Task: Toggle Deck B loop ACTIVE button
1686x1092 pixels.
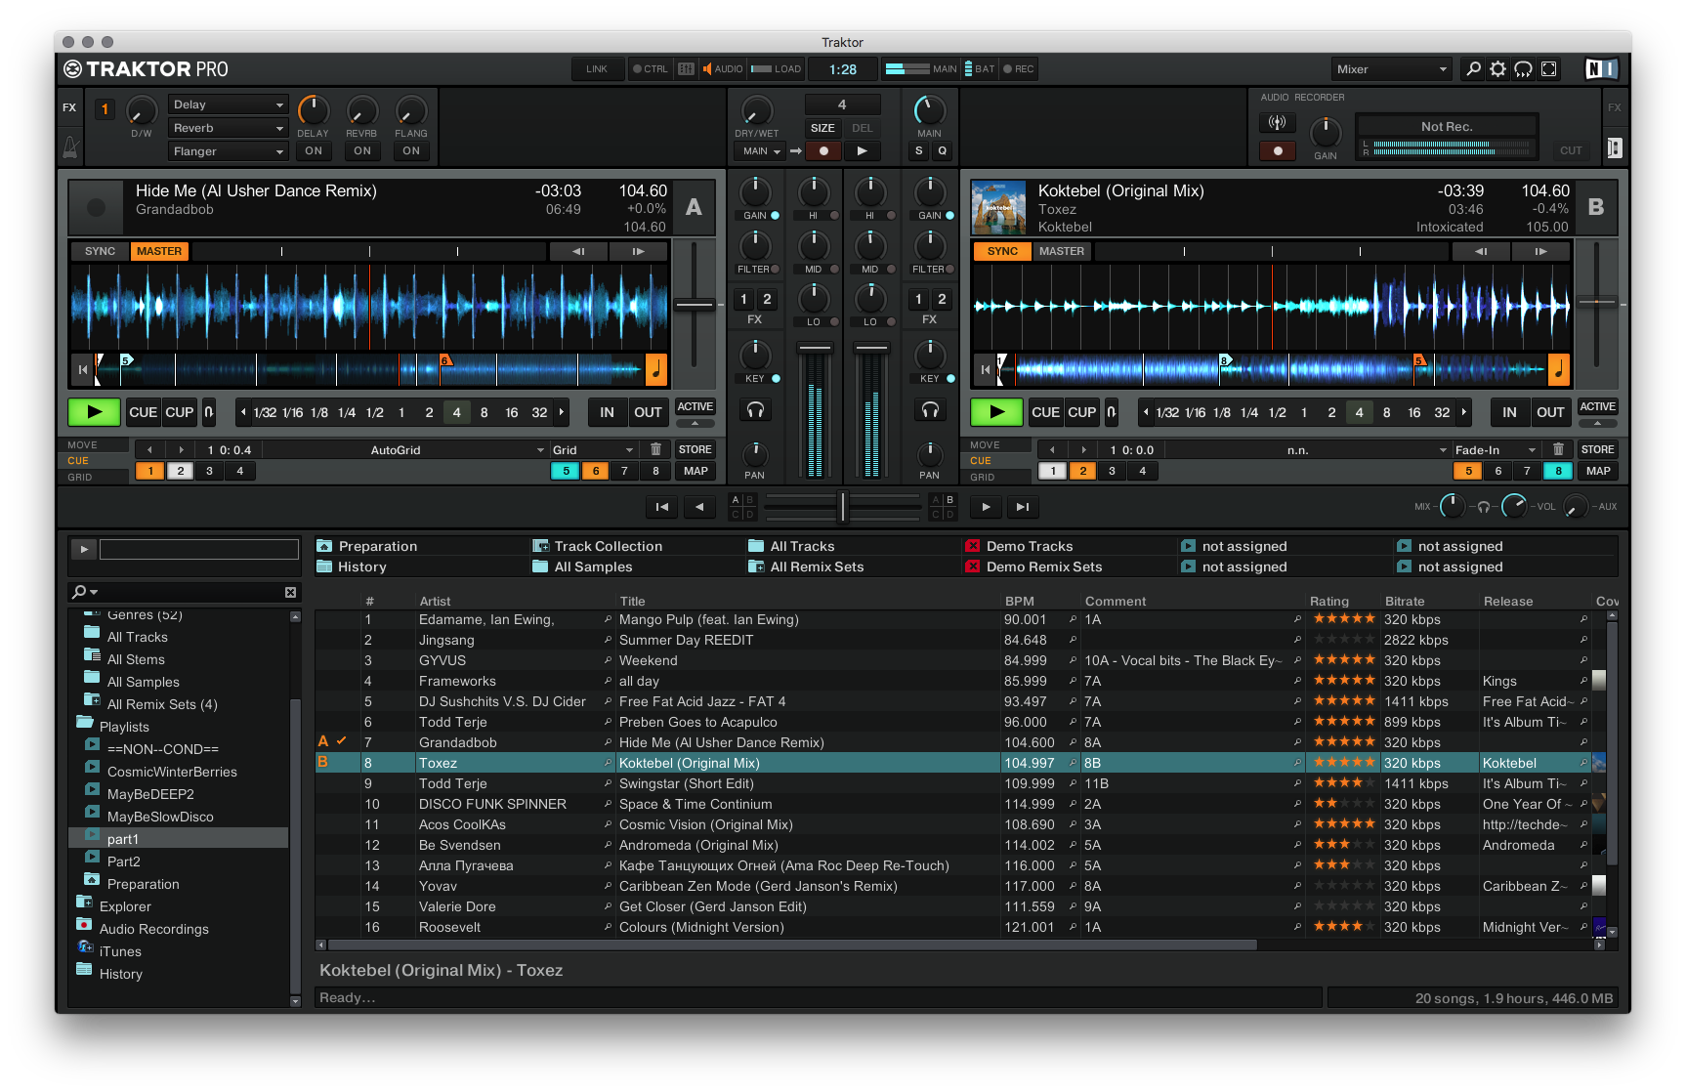Action: pos(1597,406)
